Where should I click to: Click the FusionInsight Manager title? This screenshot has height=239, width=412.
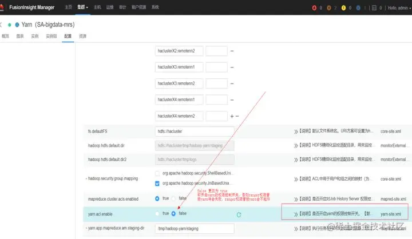pyautogui.click(x=32, y=7)
